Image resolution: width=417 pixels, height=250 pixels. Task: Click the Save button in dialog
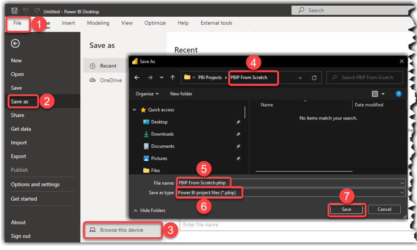(346, 209)
